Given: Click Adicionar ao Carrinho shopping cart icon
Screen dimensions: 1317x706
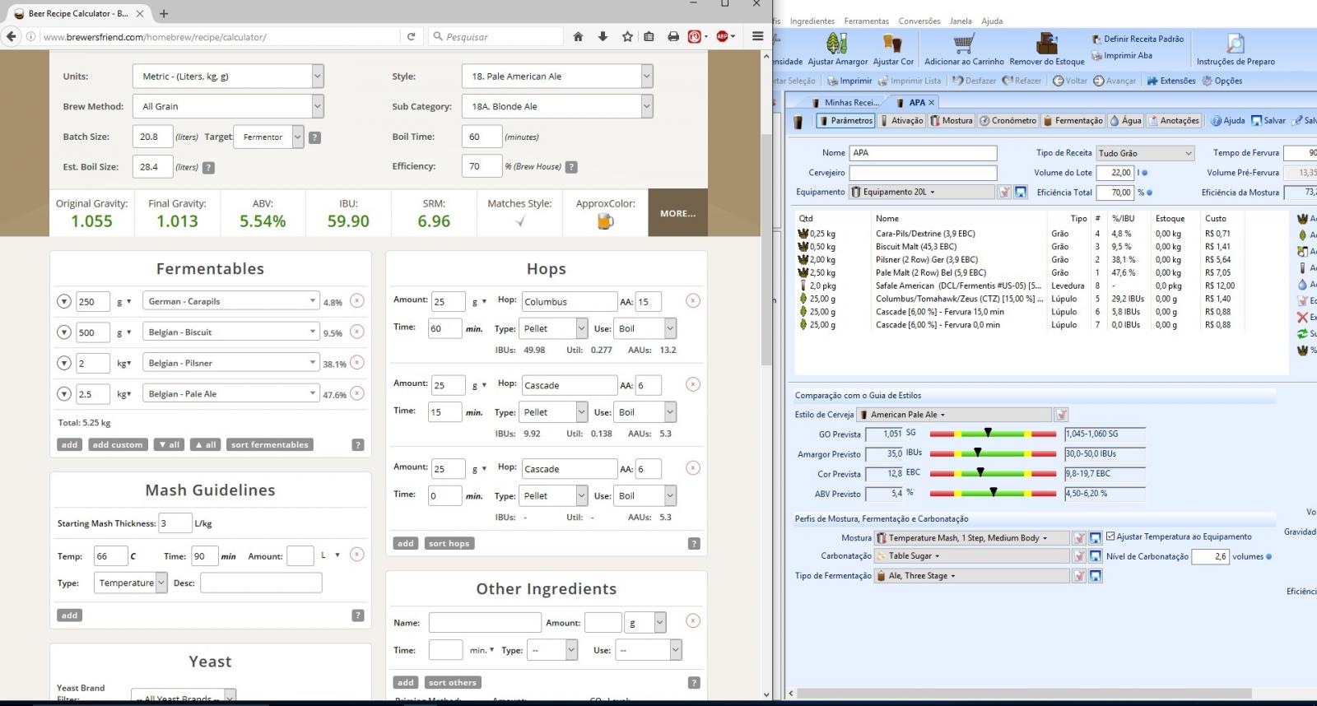Looking at the screenshot, I should click(x=964, y=43).
